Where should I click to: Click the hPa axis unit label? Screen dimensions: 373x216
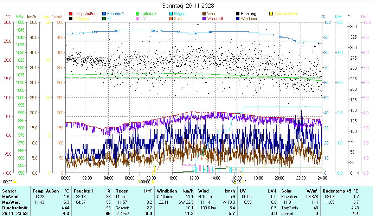pos(19,17)
